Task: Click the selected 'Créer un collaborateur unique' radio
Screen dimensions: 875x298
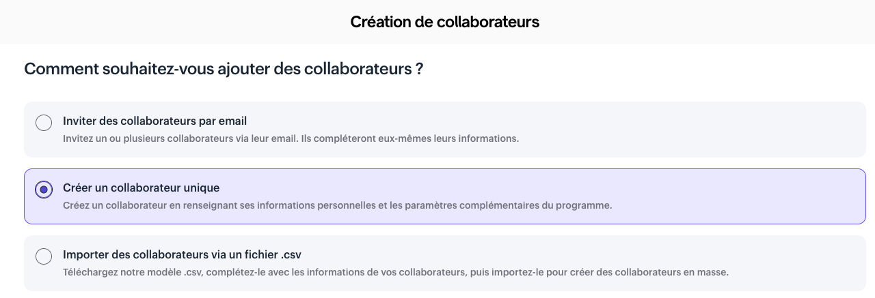Action: 44,190
